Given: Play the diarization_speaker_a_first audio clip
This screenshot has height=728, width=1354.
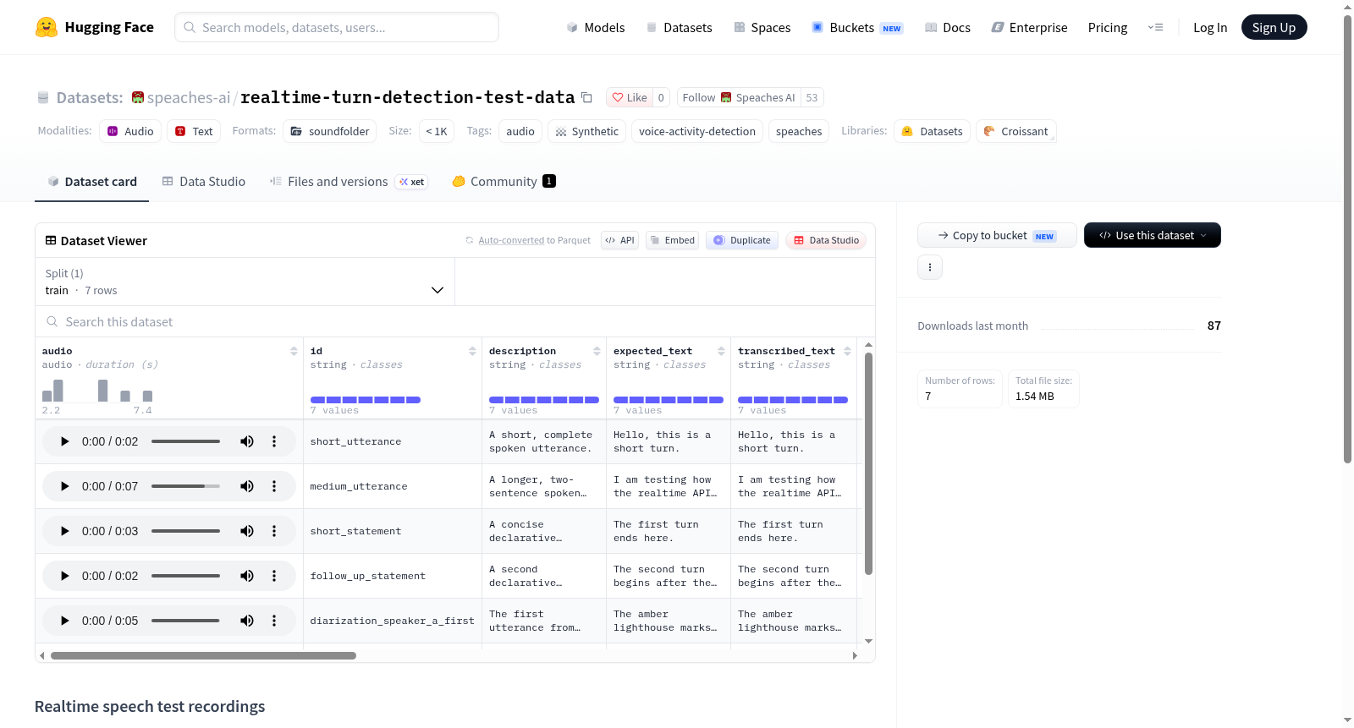Looking at the screenshot, I should (x=65, y=621).
